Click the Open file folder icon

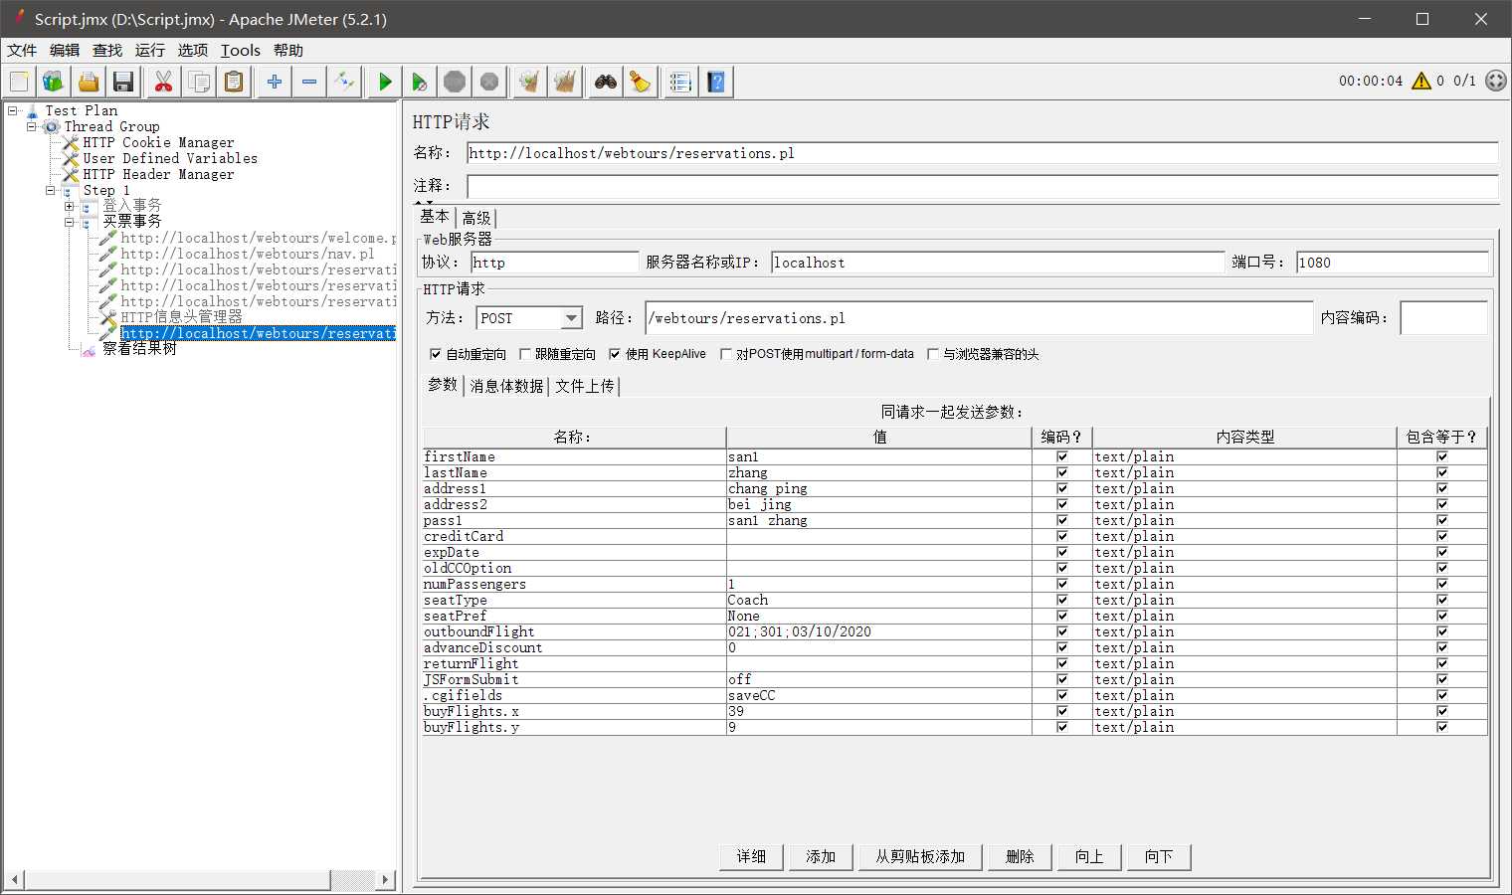pos(89,82)
